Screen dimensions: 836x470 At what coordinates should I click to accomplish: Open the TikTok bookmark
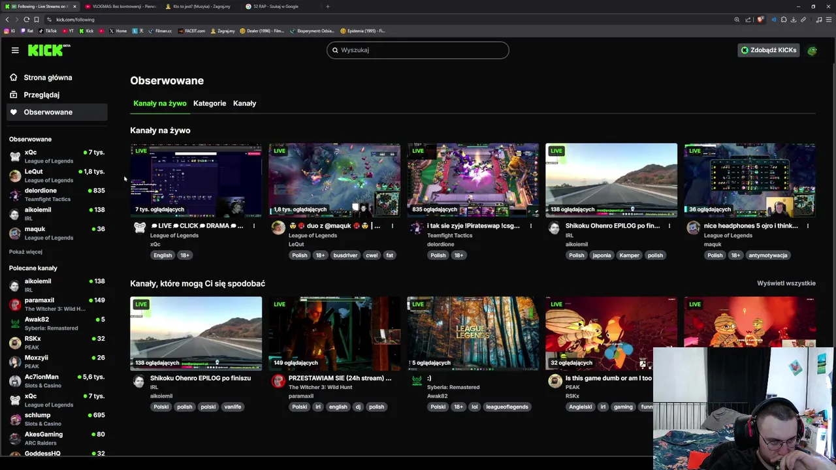click(48, 31)
